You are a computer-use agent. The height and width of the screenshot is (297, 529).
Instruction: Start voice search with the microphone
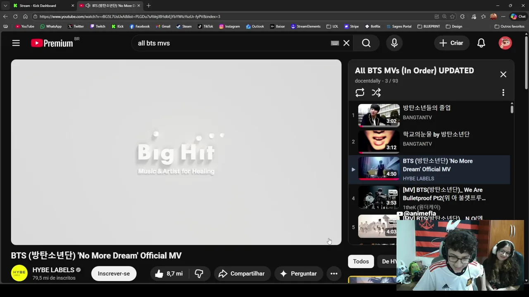tap(394, 43)
